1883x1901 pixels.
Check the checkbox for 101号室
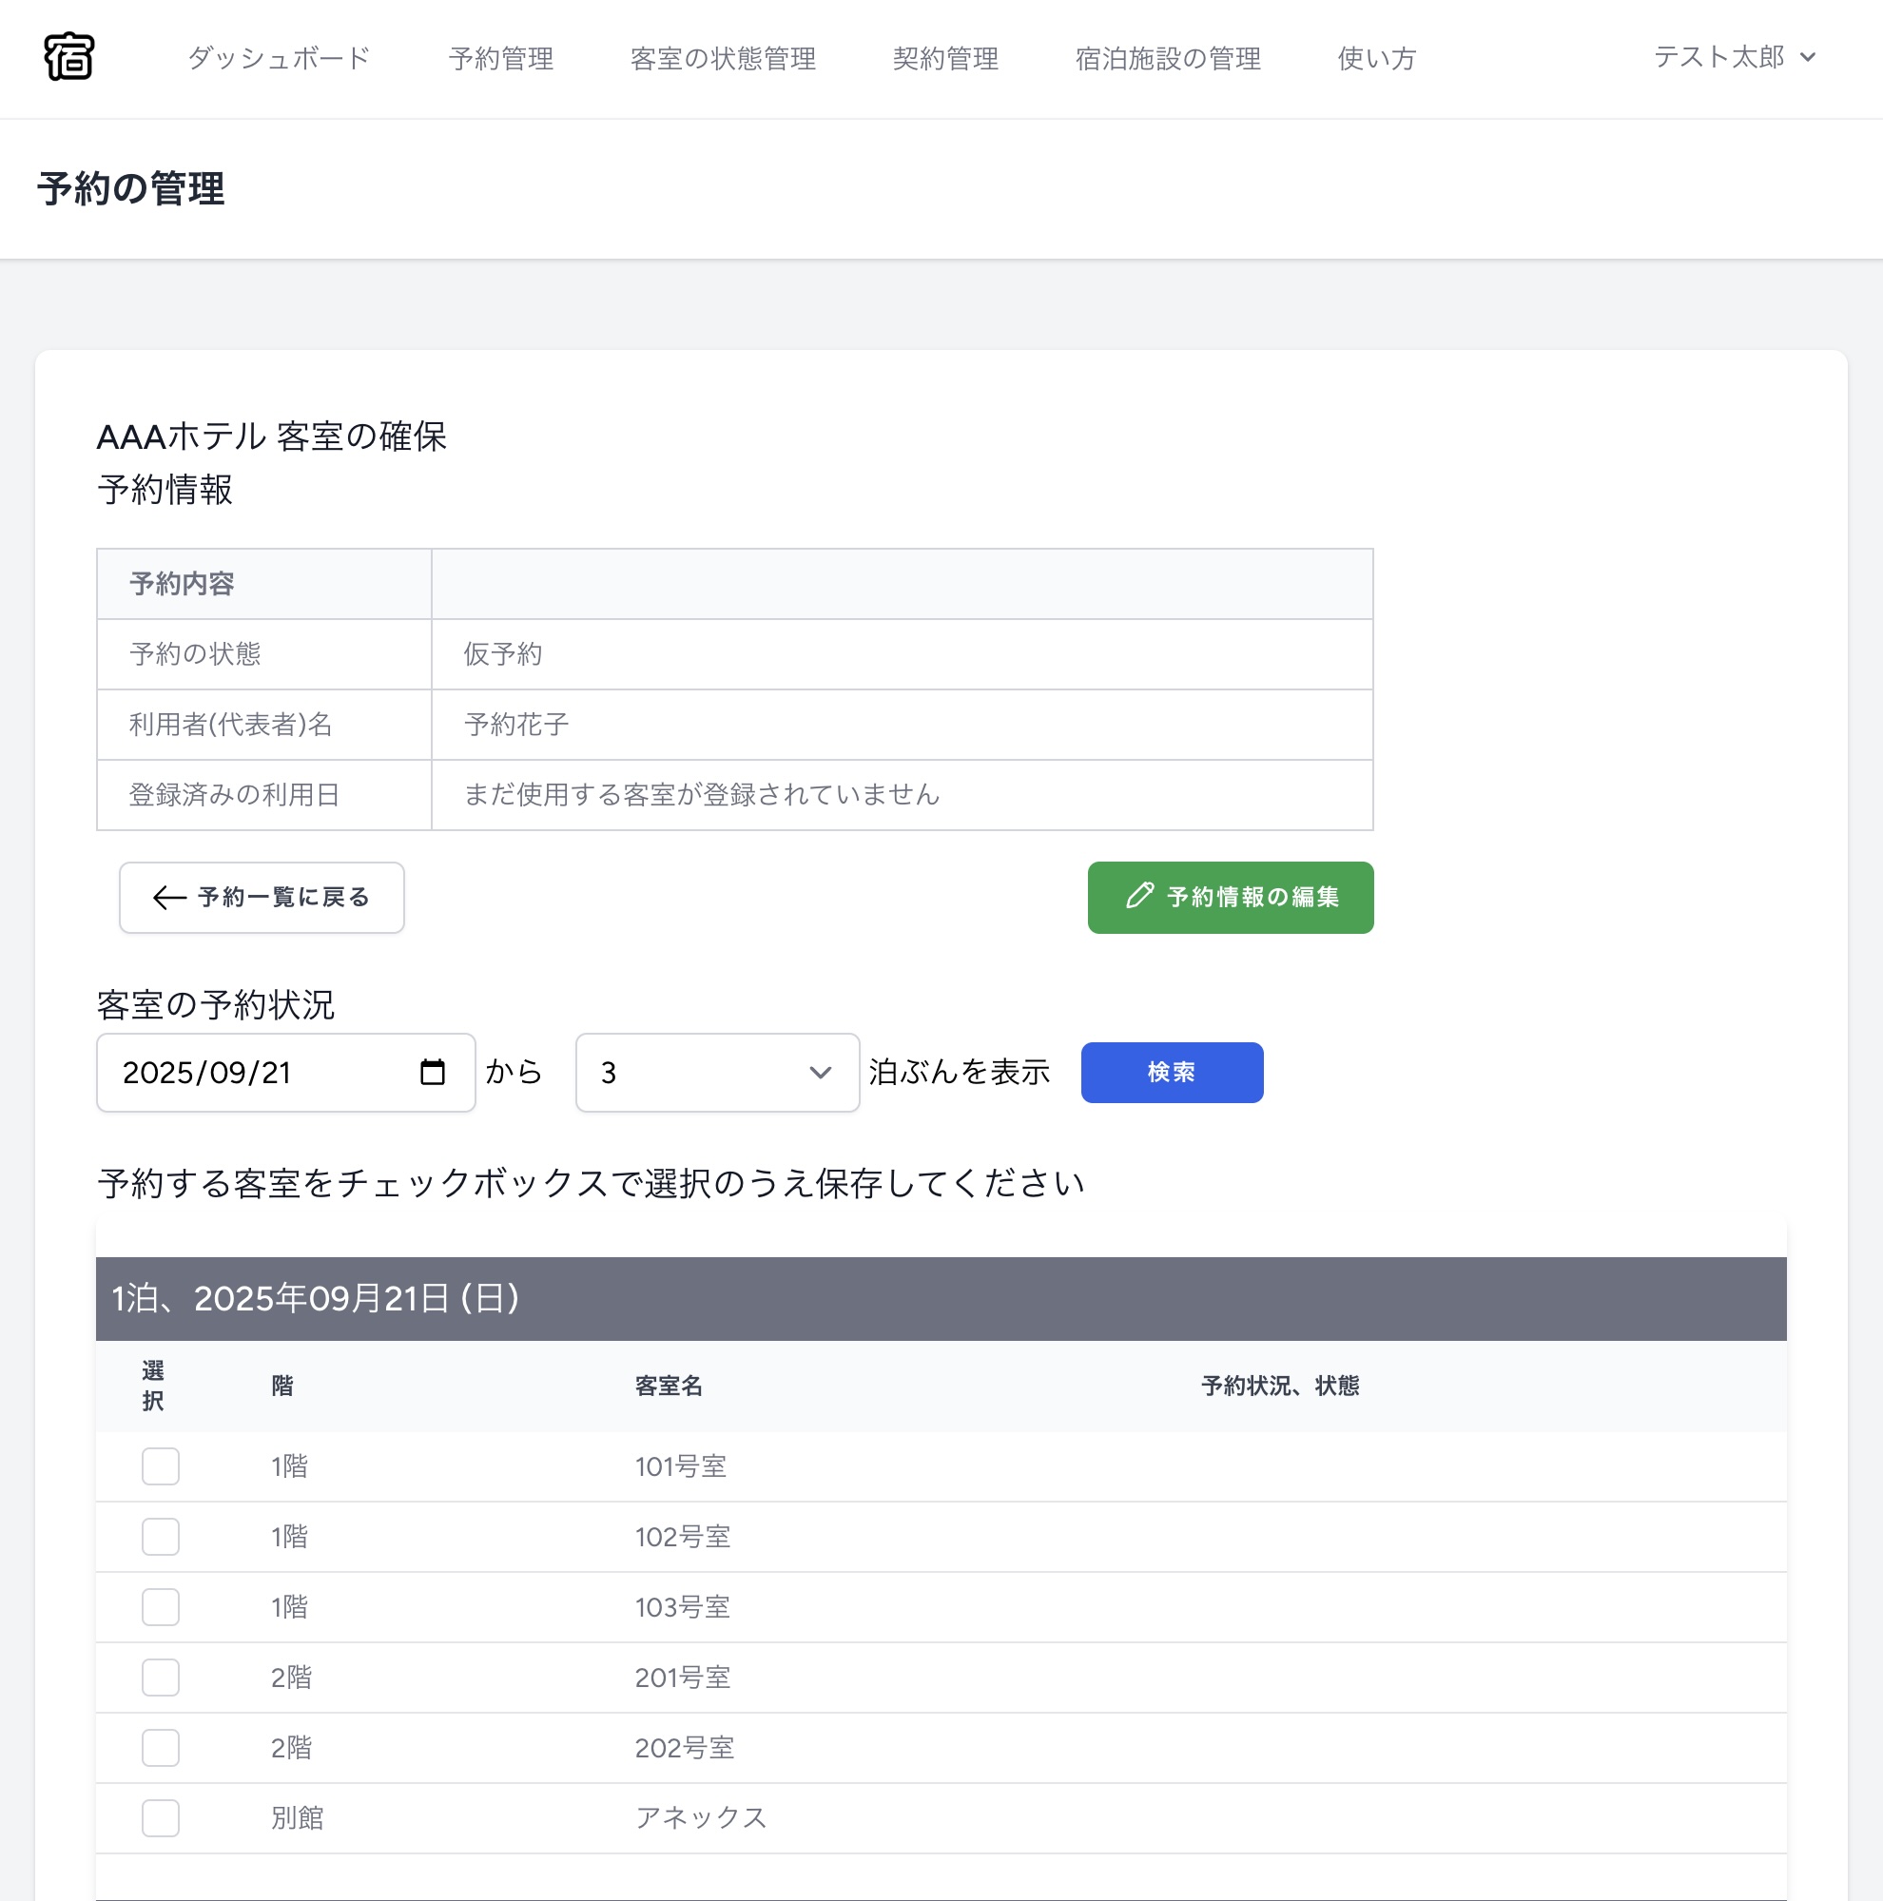pyautogui.click(x=161, y=1465)
